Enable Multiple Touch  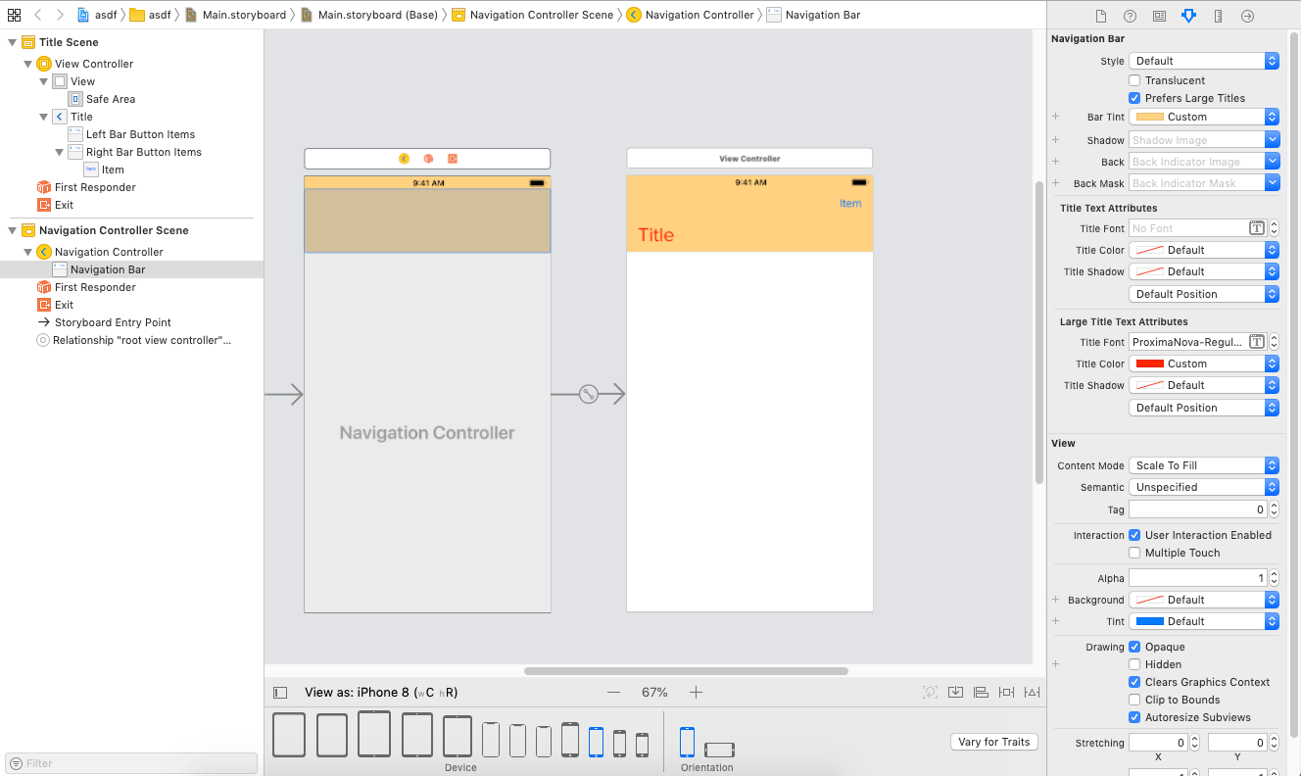1134,553
